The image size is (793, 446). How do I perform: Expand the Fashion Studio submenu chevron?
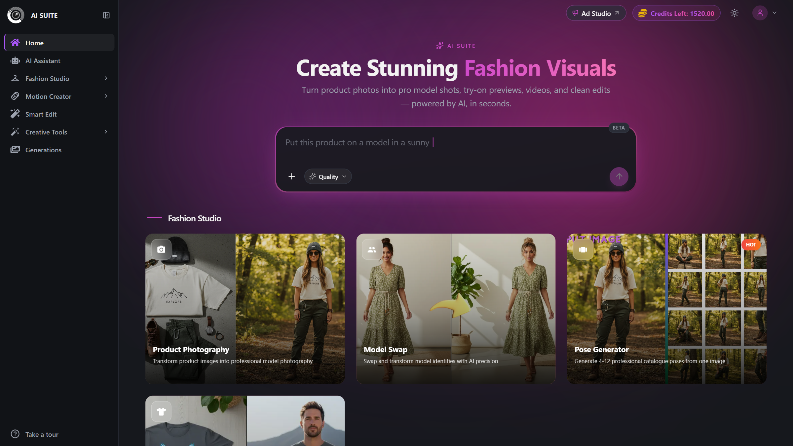tap(106, 78)
